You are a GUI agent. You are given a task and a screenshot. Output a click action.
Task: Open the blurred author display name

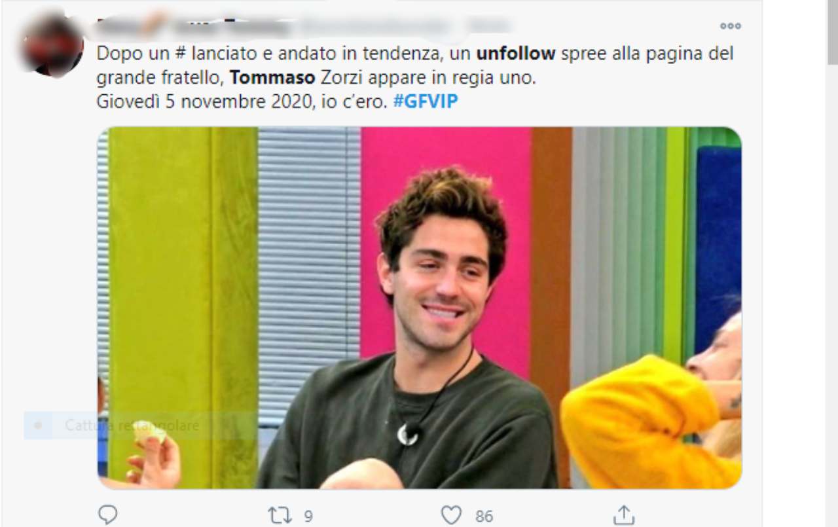click(193, 27)
